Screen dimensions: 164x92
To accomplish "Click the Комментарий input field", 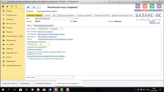I will 54,77.
